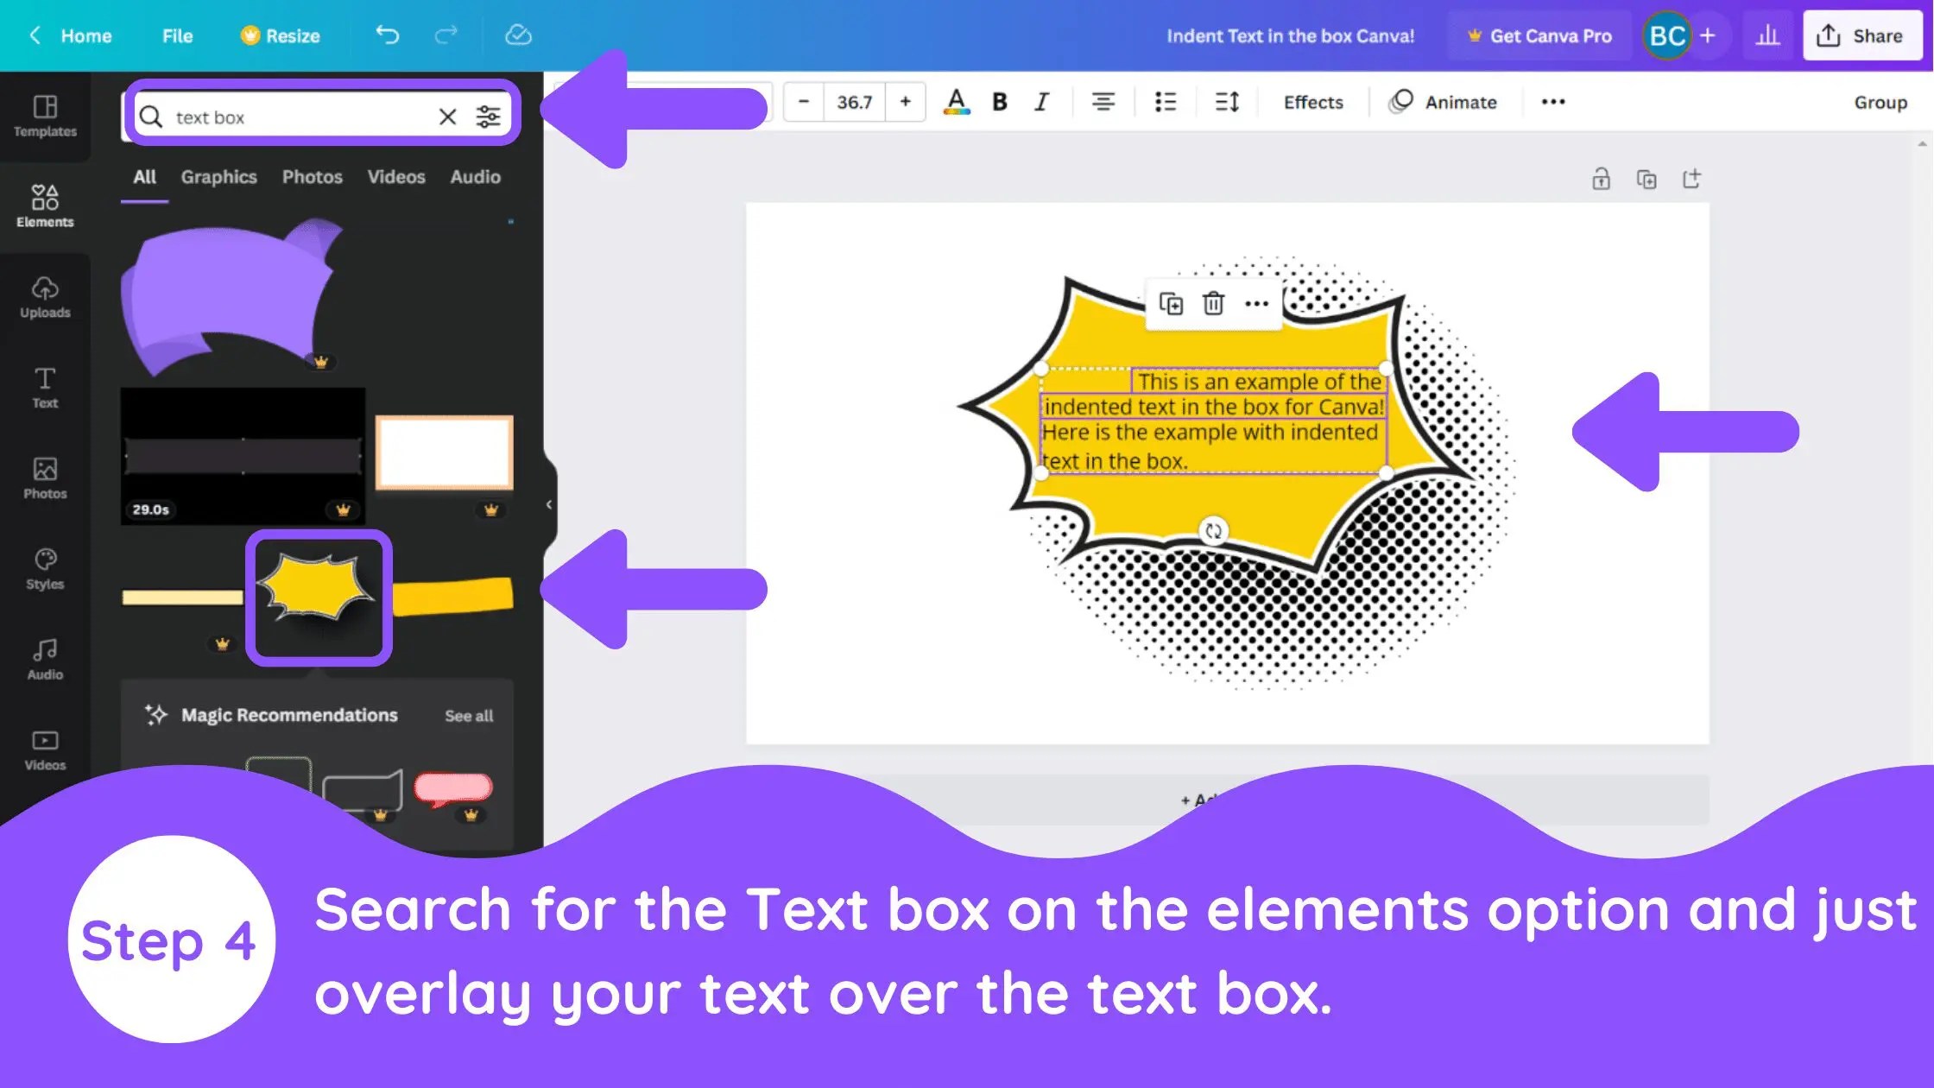1934x1088 pixels.
Task: Delete the selected element using the trash icon
Action: click(x=1213, y=304)
